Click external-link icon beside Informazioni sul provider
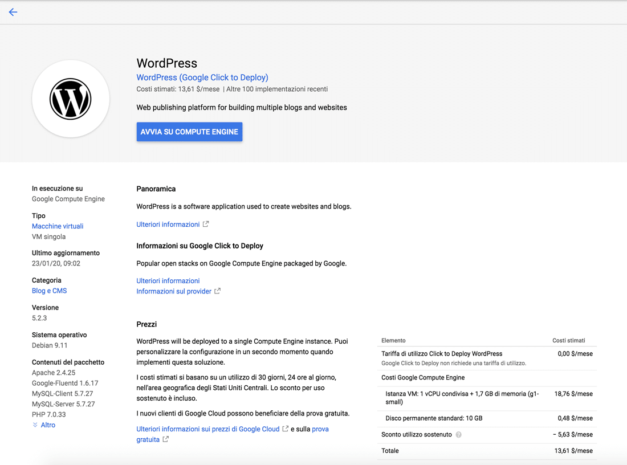 (217, 291)
